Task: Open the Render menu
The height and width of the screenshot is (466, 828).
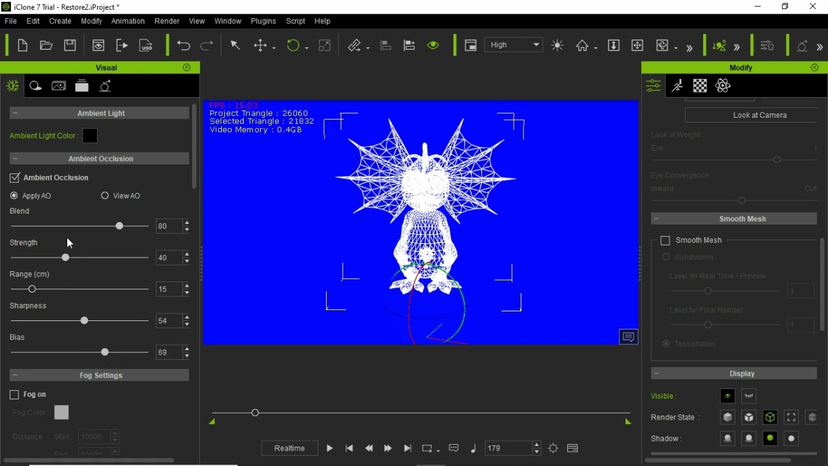Action: tap(167, 21)
